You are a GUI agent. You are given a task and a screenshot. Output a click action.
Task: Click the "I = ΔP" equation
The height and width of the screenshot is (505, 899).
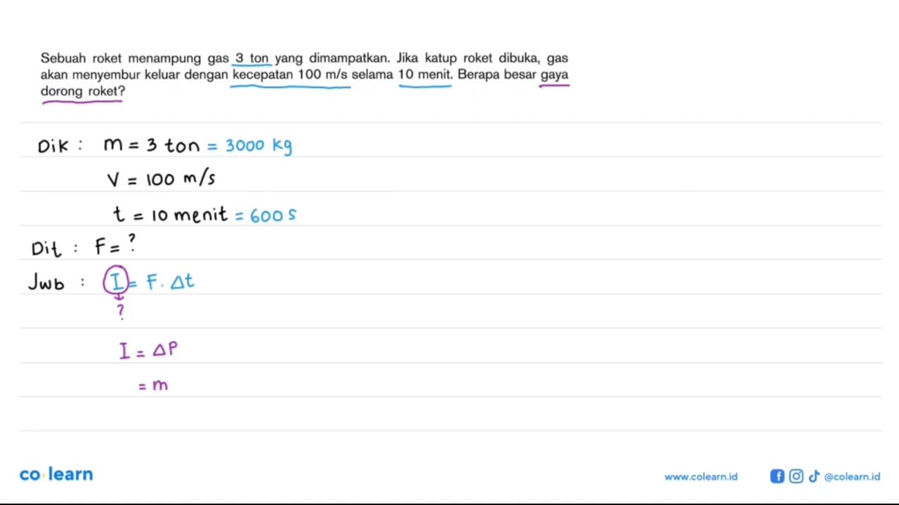[x=148, y=350]
